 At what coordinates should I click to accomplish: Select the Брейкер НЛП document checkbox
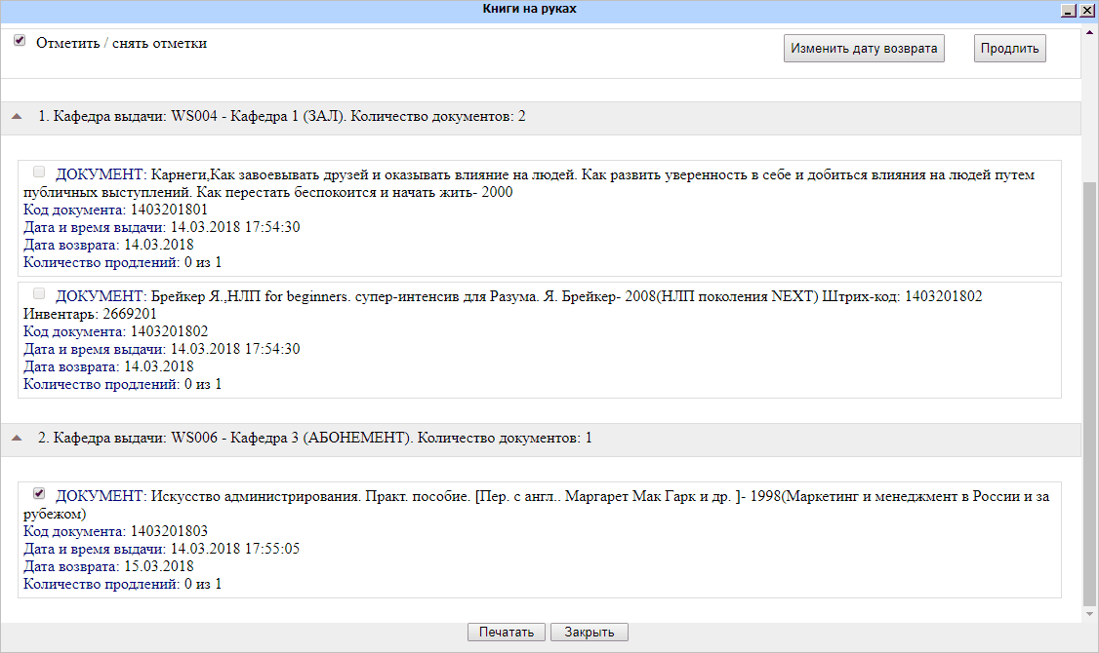[39, 293]
